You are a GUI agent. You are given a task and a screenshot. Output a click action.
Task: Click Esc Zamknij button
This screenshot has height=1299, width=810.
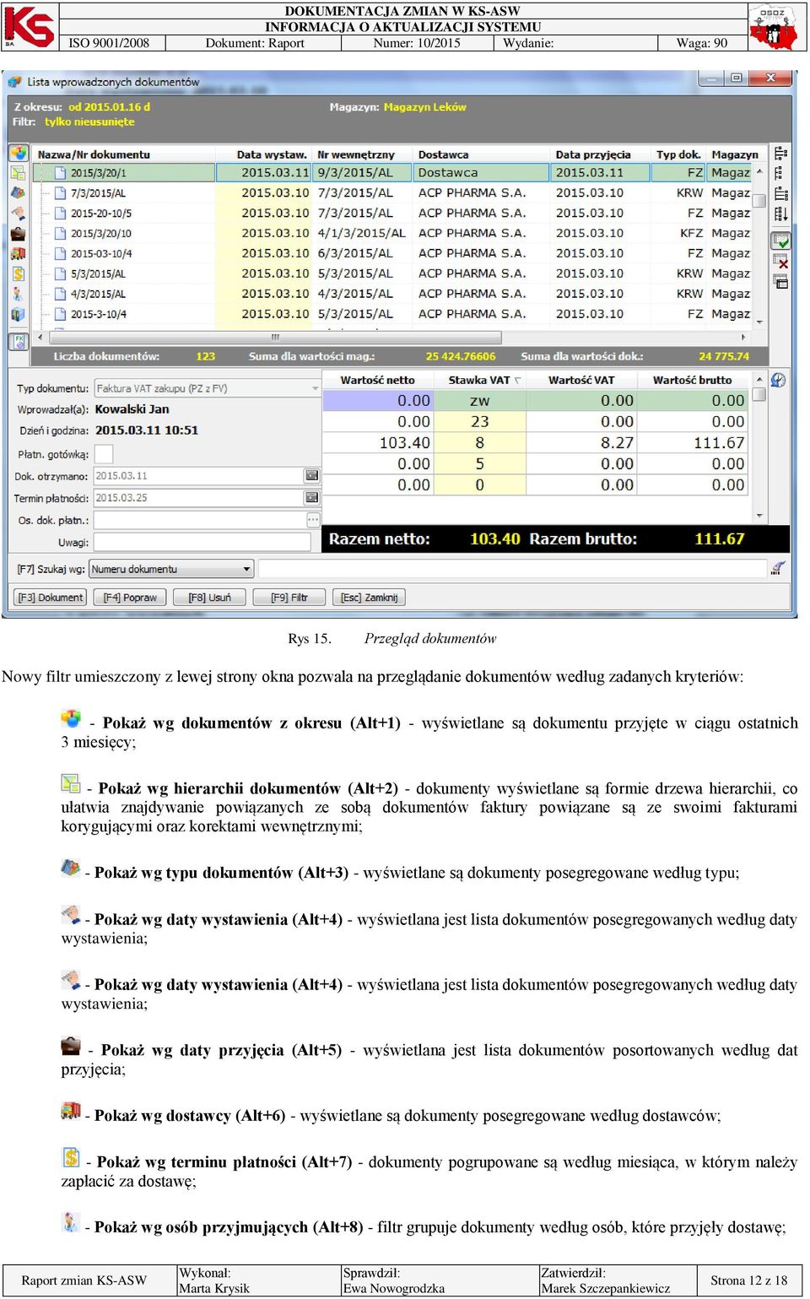pyautogui.click(x=369, y=598)
